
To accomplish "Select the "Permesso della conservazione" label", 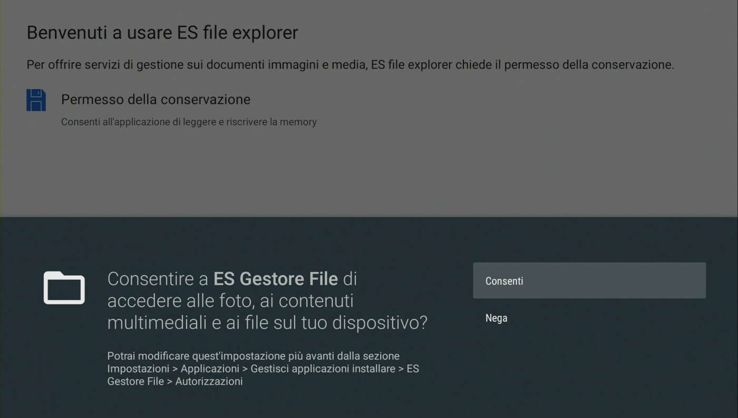I will 156,100.
